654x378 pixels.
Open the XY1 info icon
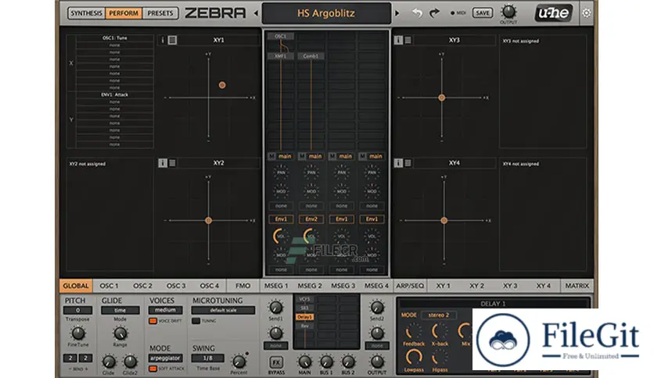pyautogui.click(x=163, y=40)
